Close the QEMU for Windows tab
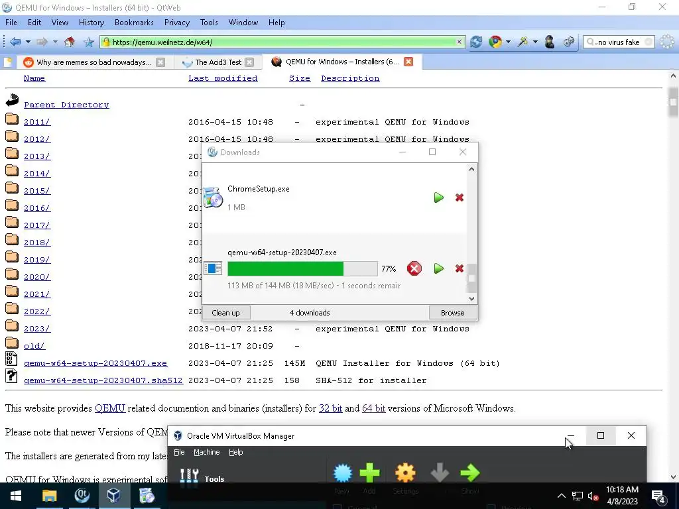 (x=408, y=62)
